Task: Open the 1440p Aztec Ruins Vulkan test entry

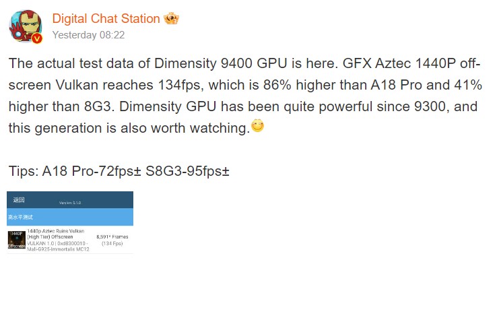Action: click(x=70, y=240)
